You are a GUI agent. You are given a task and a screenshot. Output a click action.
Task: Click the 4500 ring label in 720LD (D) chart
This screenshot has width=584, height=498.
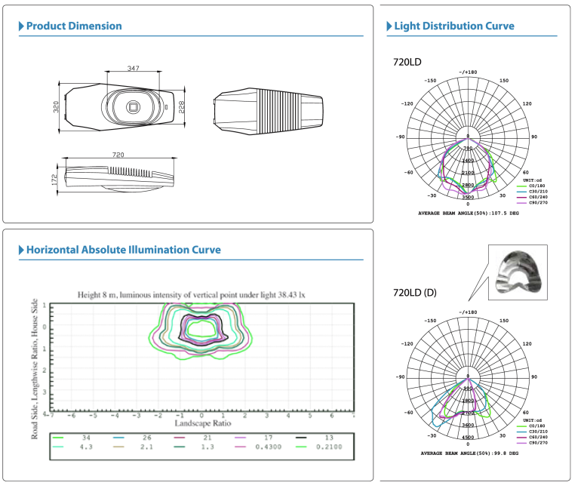click(468, 438)
